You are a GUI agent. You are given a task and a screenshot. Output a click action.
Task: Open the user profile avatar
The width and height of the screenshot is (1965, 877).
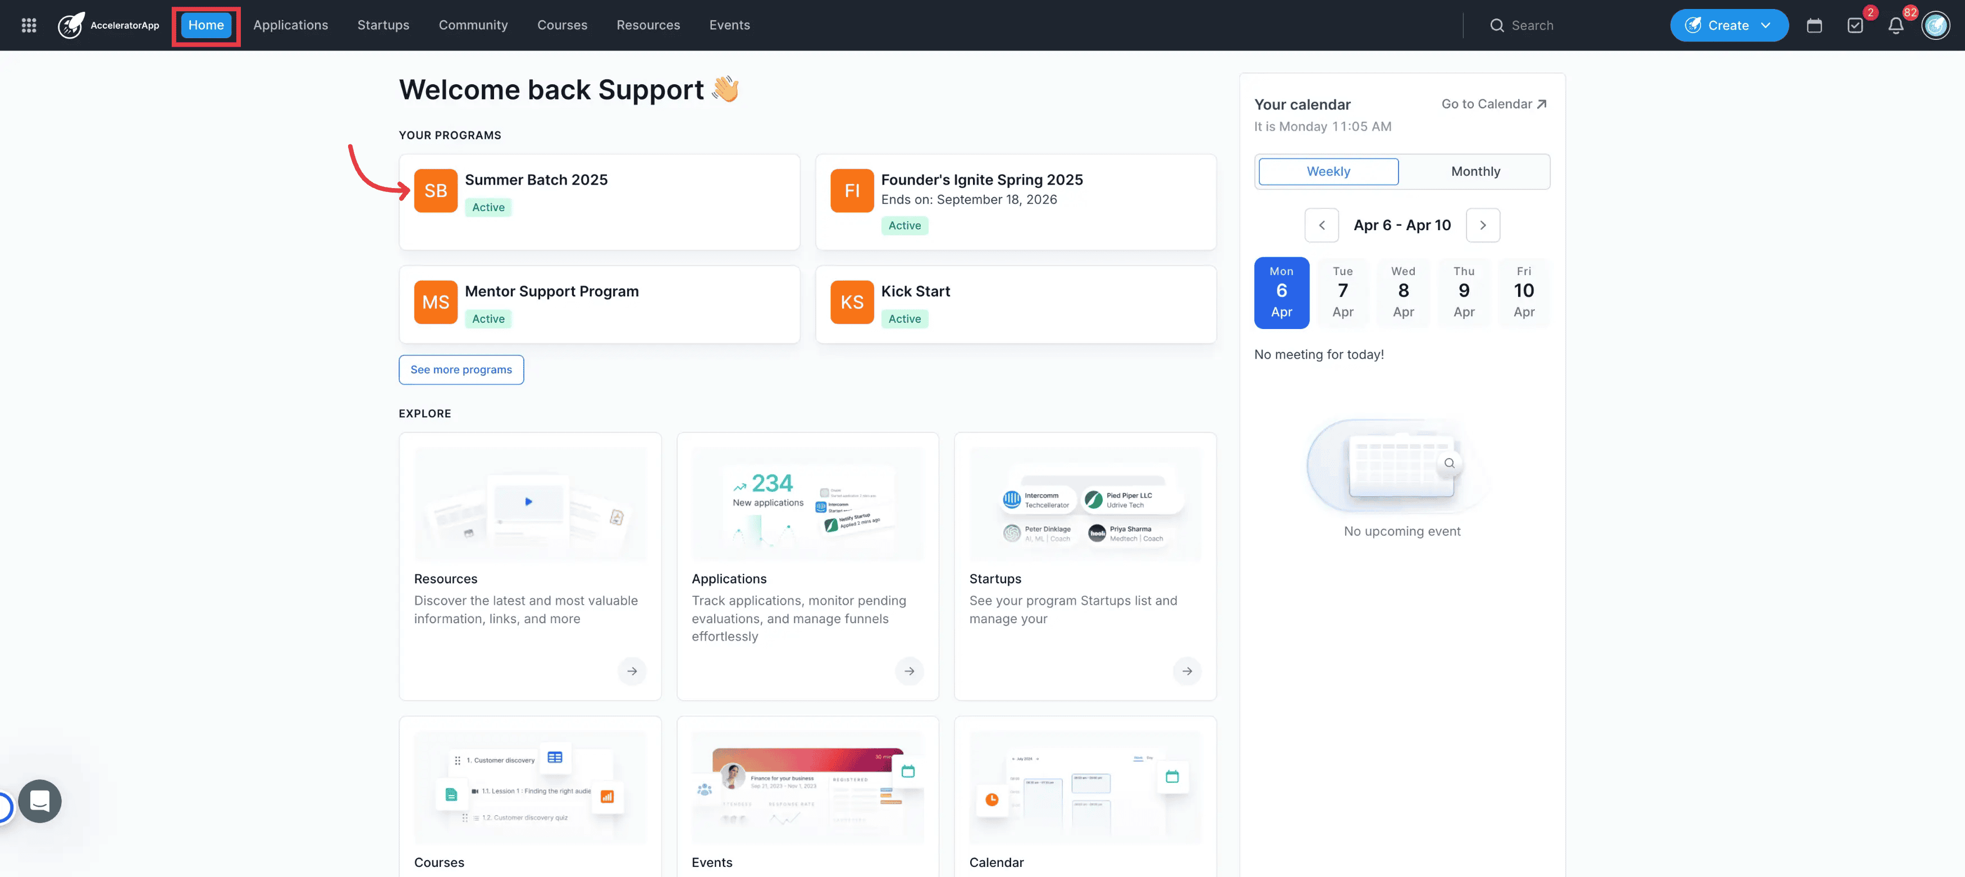1935,26
